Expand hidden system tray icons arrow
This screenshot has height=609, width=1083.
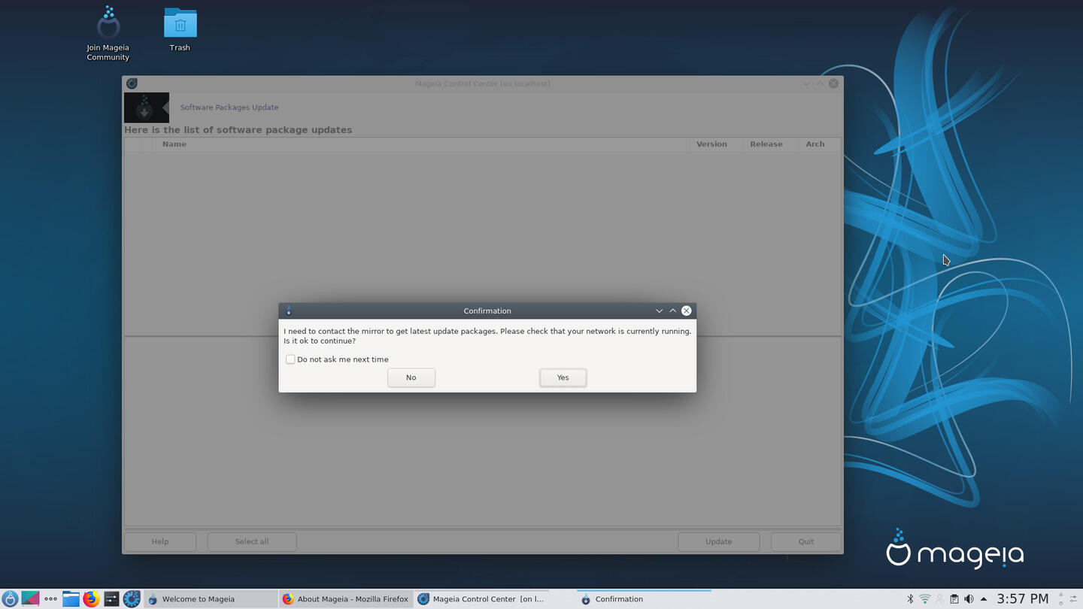984,599
